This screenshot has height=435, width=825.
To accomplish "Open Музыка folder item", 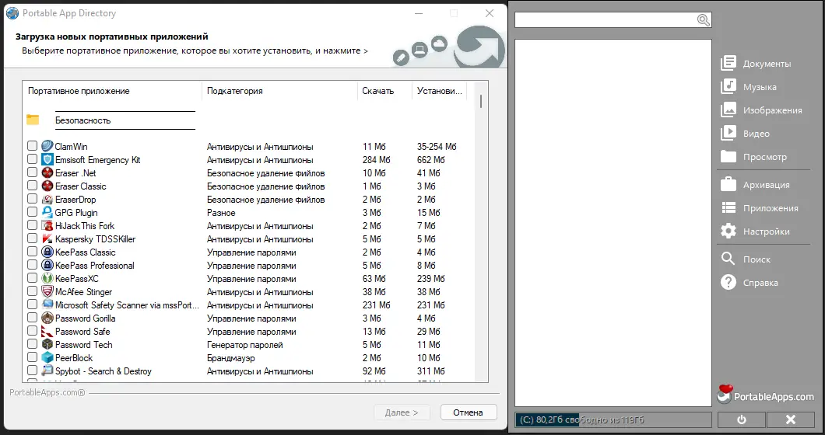I will tap(748, 87).
